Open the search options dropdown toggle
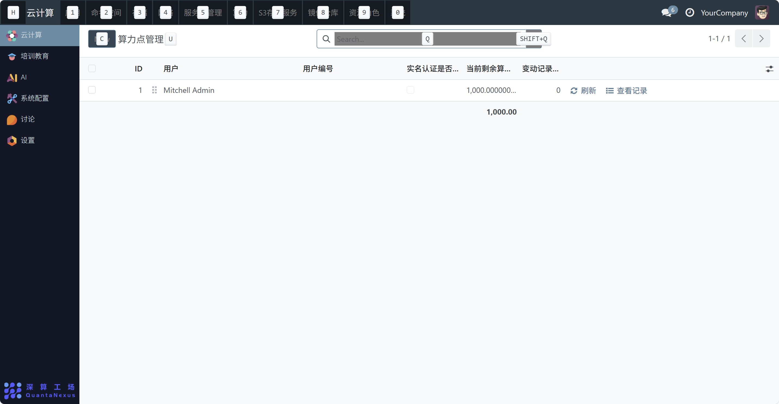 coord(534,39)
